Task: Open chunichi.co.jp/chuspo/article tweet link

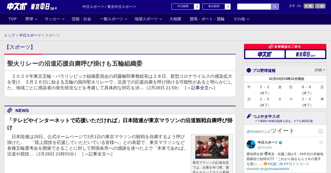Action: [x=269, y=169]
